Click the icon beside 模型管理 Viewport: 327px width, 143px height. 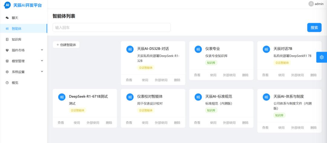tap(7, 61)
